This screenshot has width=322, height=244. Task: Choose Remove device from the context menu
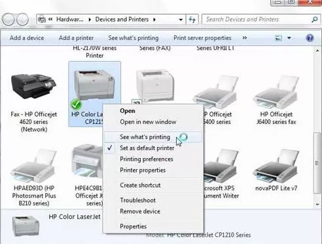[153, 211]
